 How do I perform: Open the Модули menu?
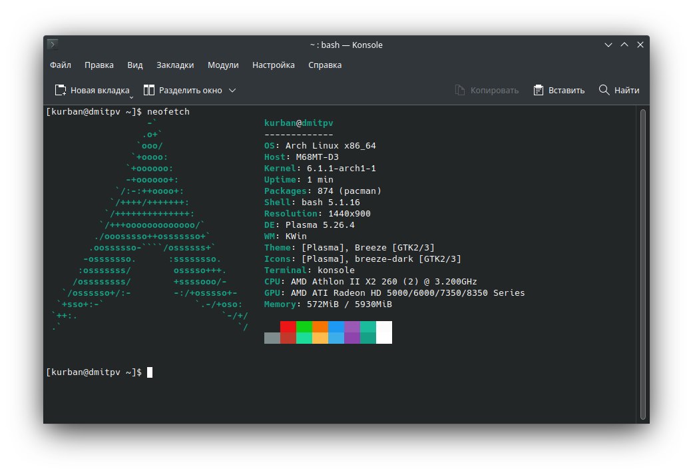[223, 65]
